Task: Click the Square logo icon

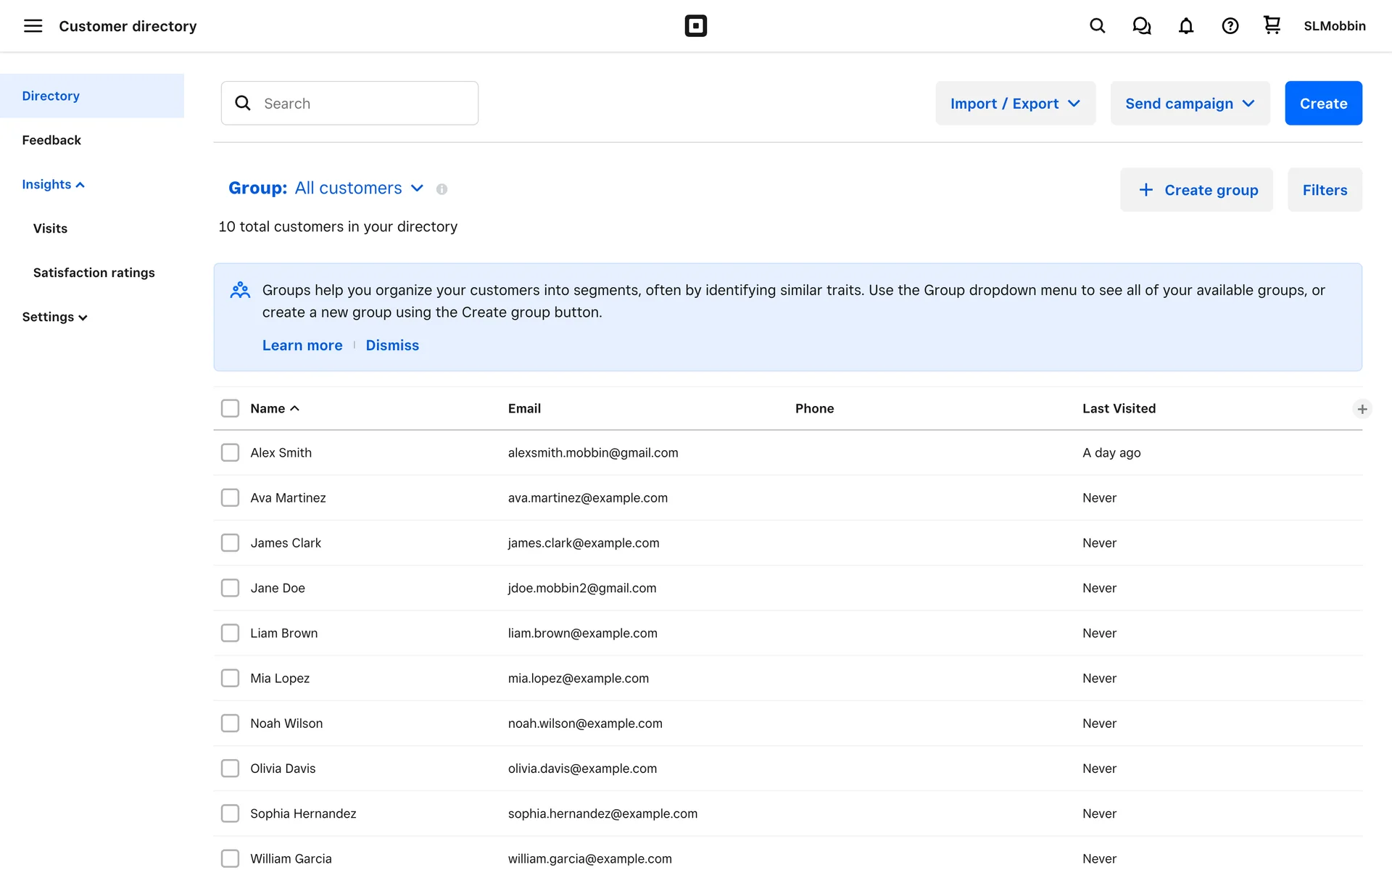Action: [695, 26]
